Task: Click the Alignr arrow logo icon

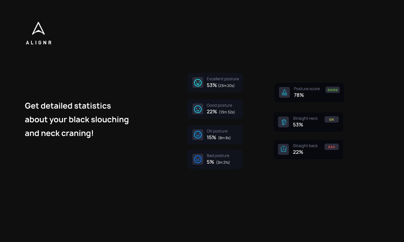Action: click(38, 29)
